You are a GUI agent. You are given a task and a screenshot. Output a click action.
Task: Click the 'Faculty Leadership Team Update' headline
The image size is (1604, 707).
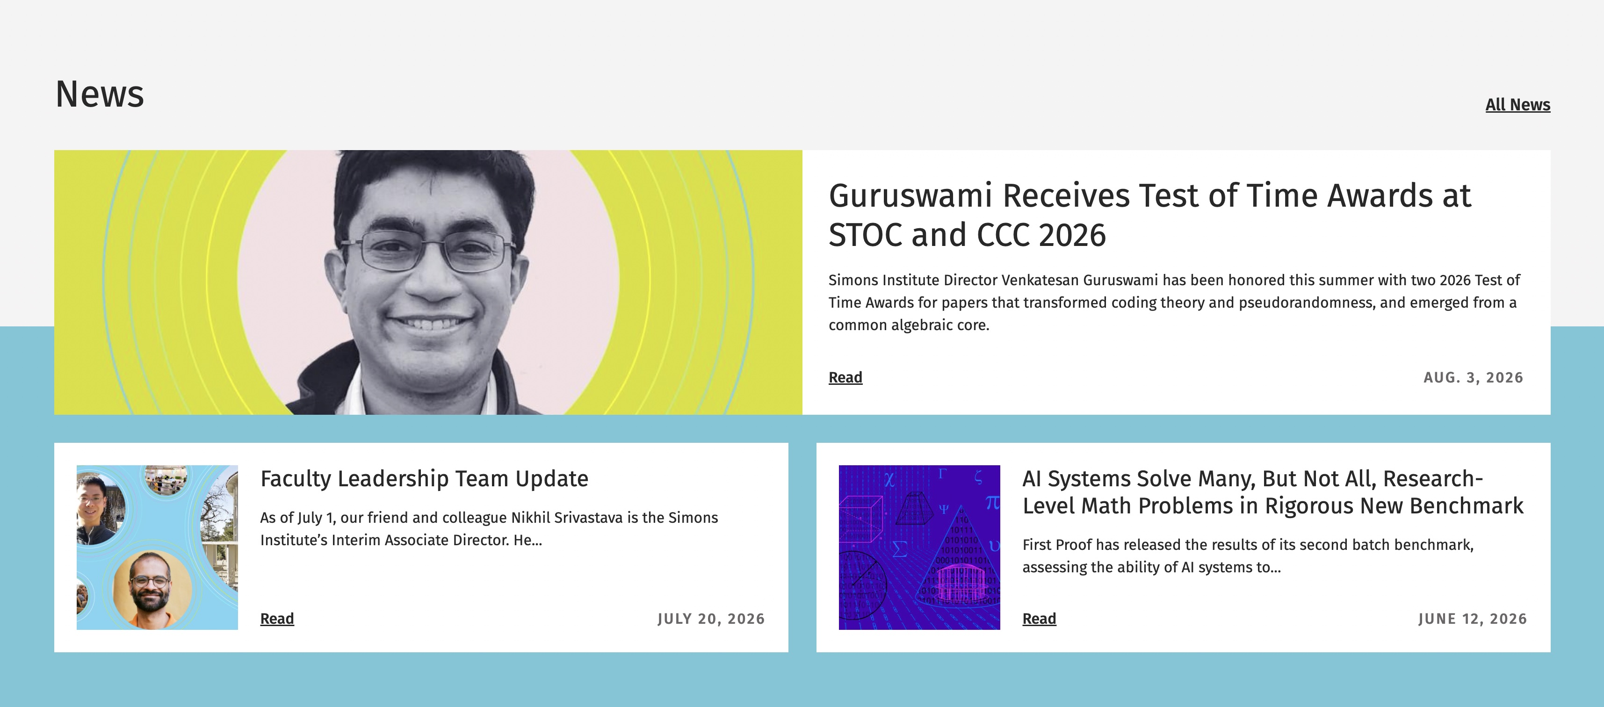click(424, 479)
